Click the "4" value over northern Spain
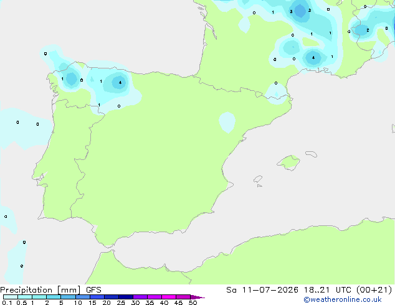The width and height of the screenshot is (395, 305). tap(120, 82)
